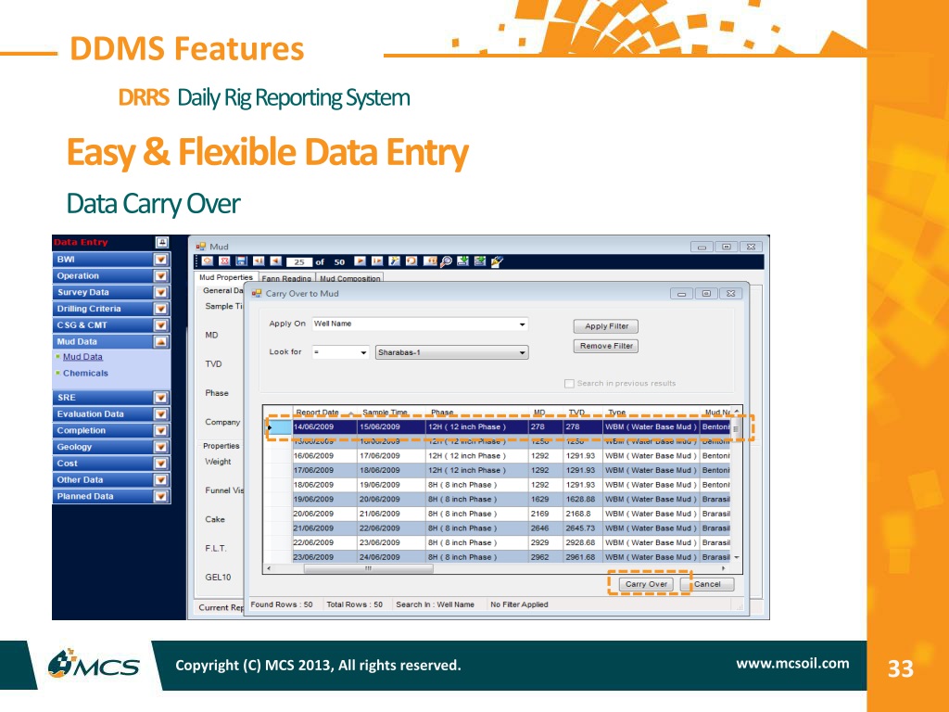
Task: Click the MD cell showing 2929
Action: [545, 543]
